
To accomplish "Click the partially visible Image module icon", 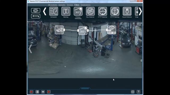I will (137, 11).
